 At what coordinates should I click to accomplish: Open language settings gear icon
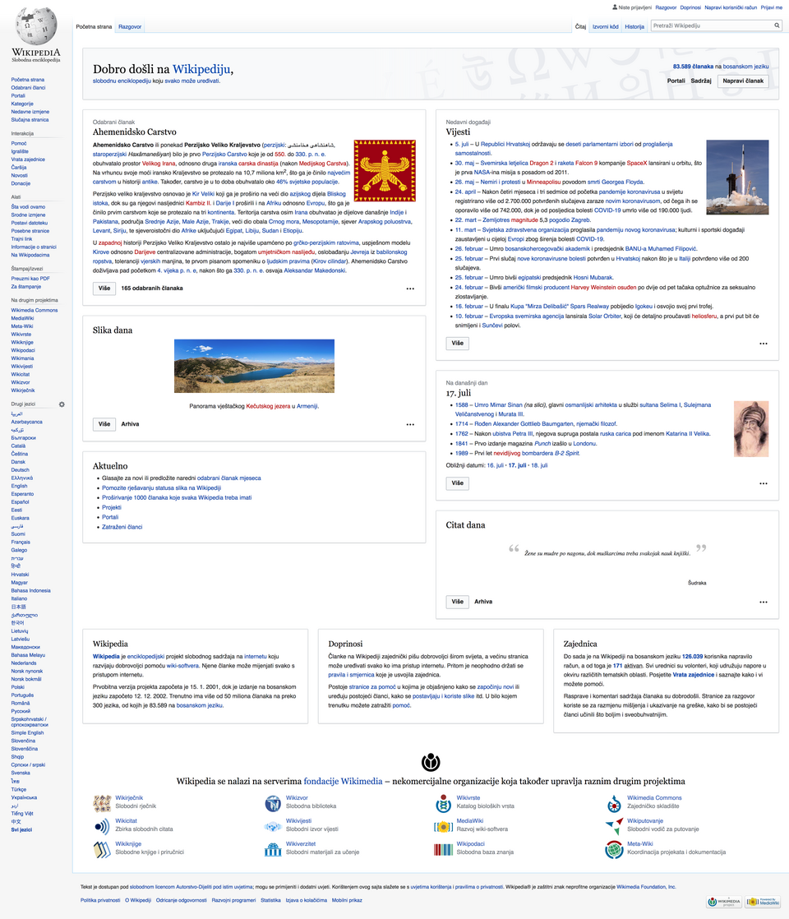pos(62,404)
